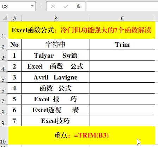Select row 7 header
Image resolution: width=158 pixels, height=147 pixels.
pos(4,99)
